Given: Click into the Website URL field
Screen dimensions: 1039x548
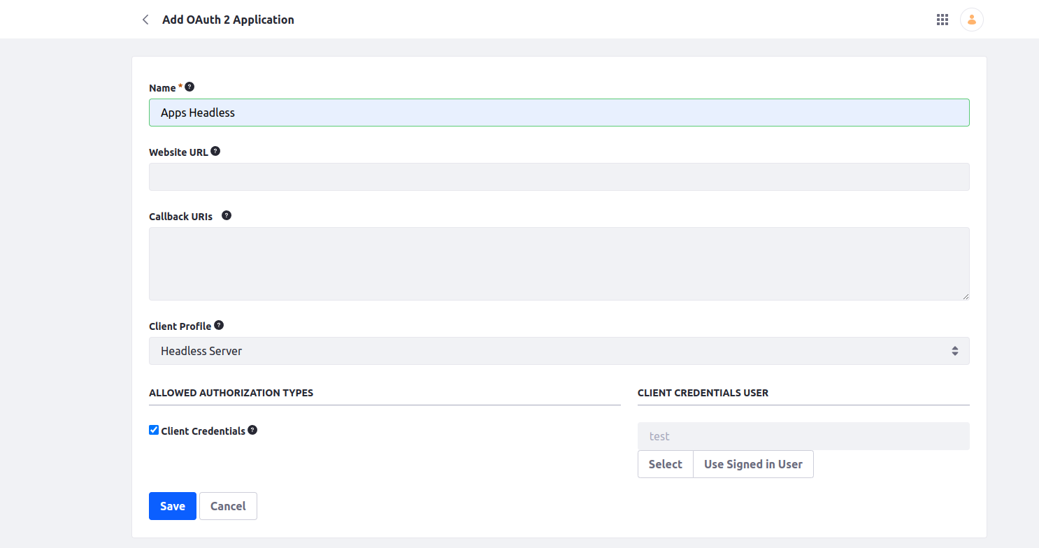Looking at the screenshot, I should click(x=559, y=177).
